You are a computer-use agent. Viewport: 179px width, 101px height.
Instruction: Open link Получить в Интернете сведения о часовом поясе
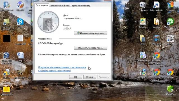click(x=62, y=67)
